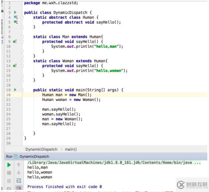Click the down arrow in Run panel toolbar

tap(19, 173)
